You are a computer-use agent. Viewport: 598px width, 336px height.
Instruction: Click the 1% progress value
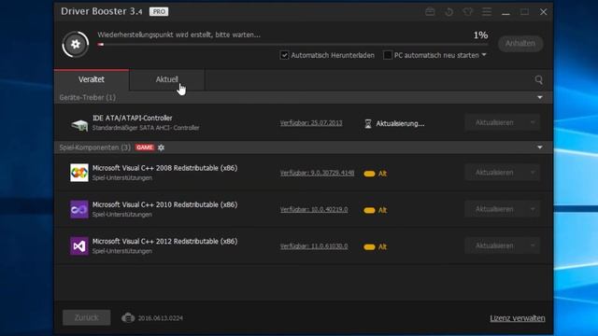pos(480,35)
